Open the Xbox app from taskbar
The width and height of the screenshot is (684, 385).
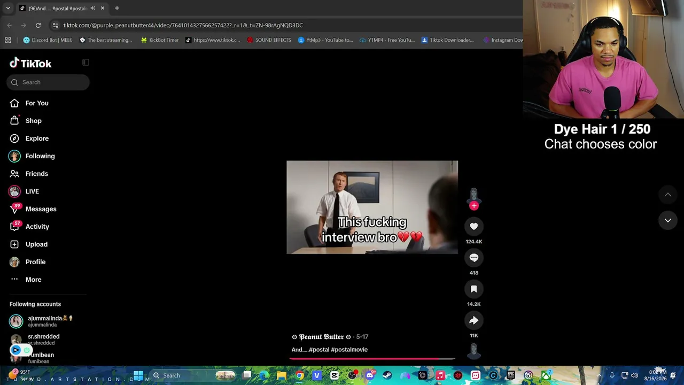pyautogui.click(x=546, y=375)
